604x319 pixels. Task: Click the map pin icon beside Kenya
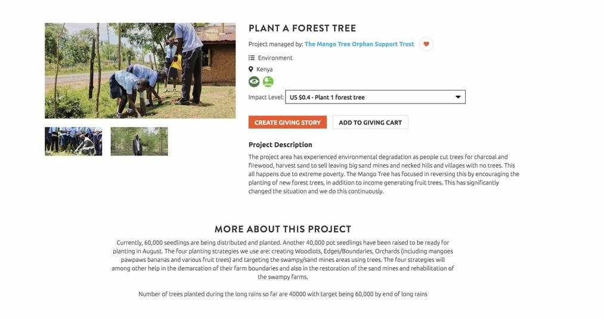click(x=251, y=69)
